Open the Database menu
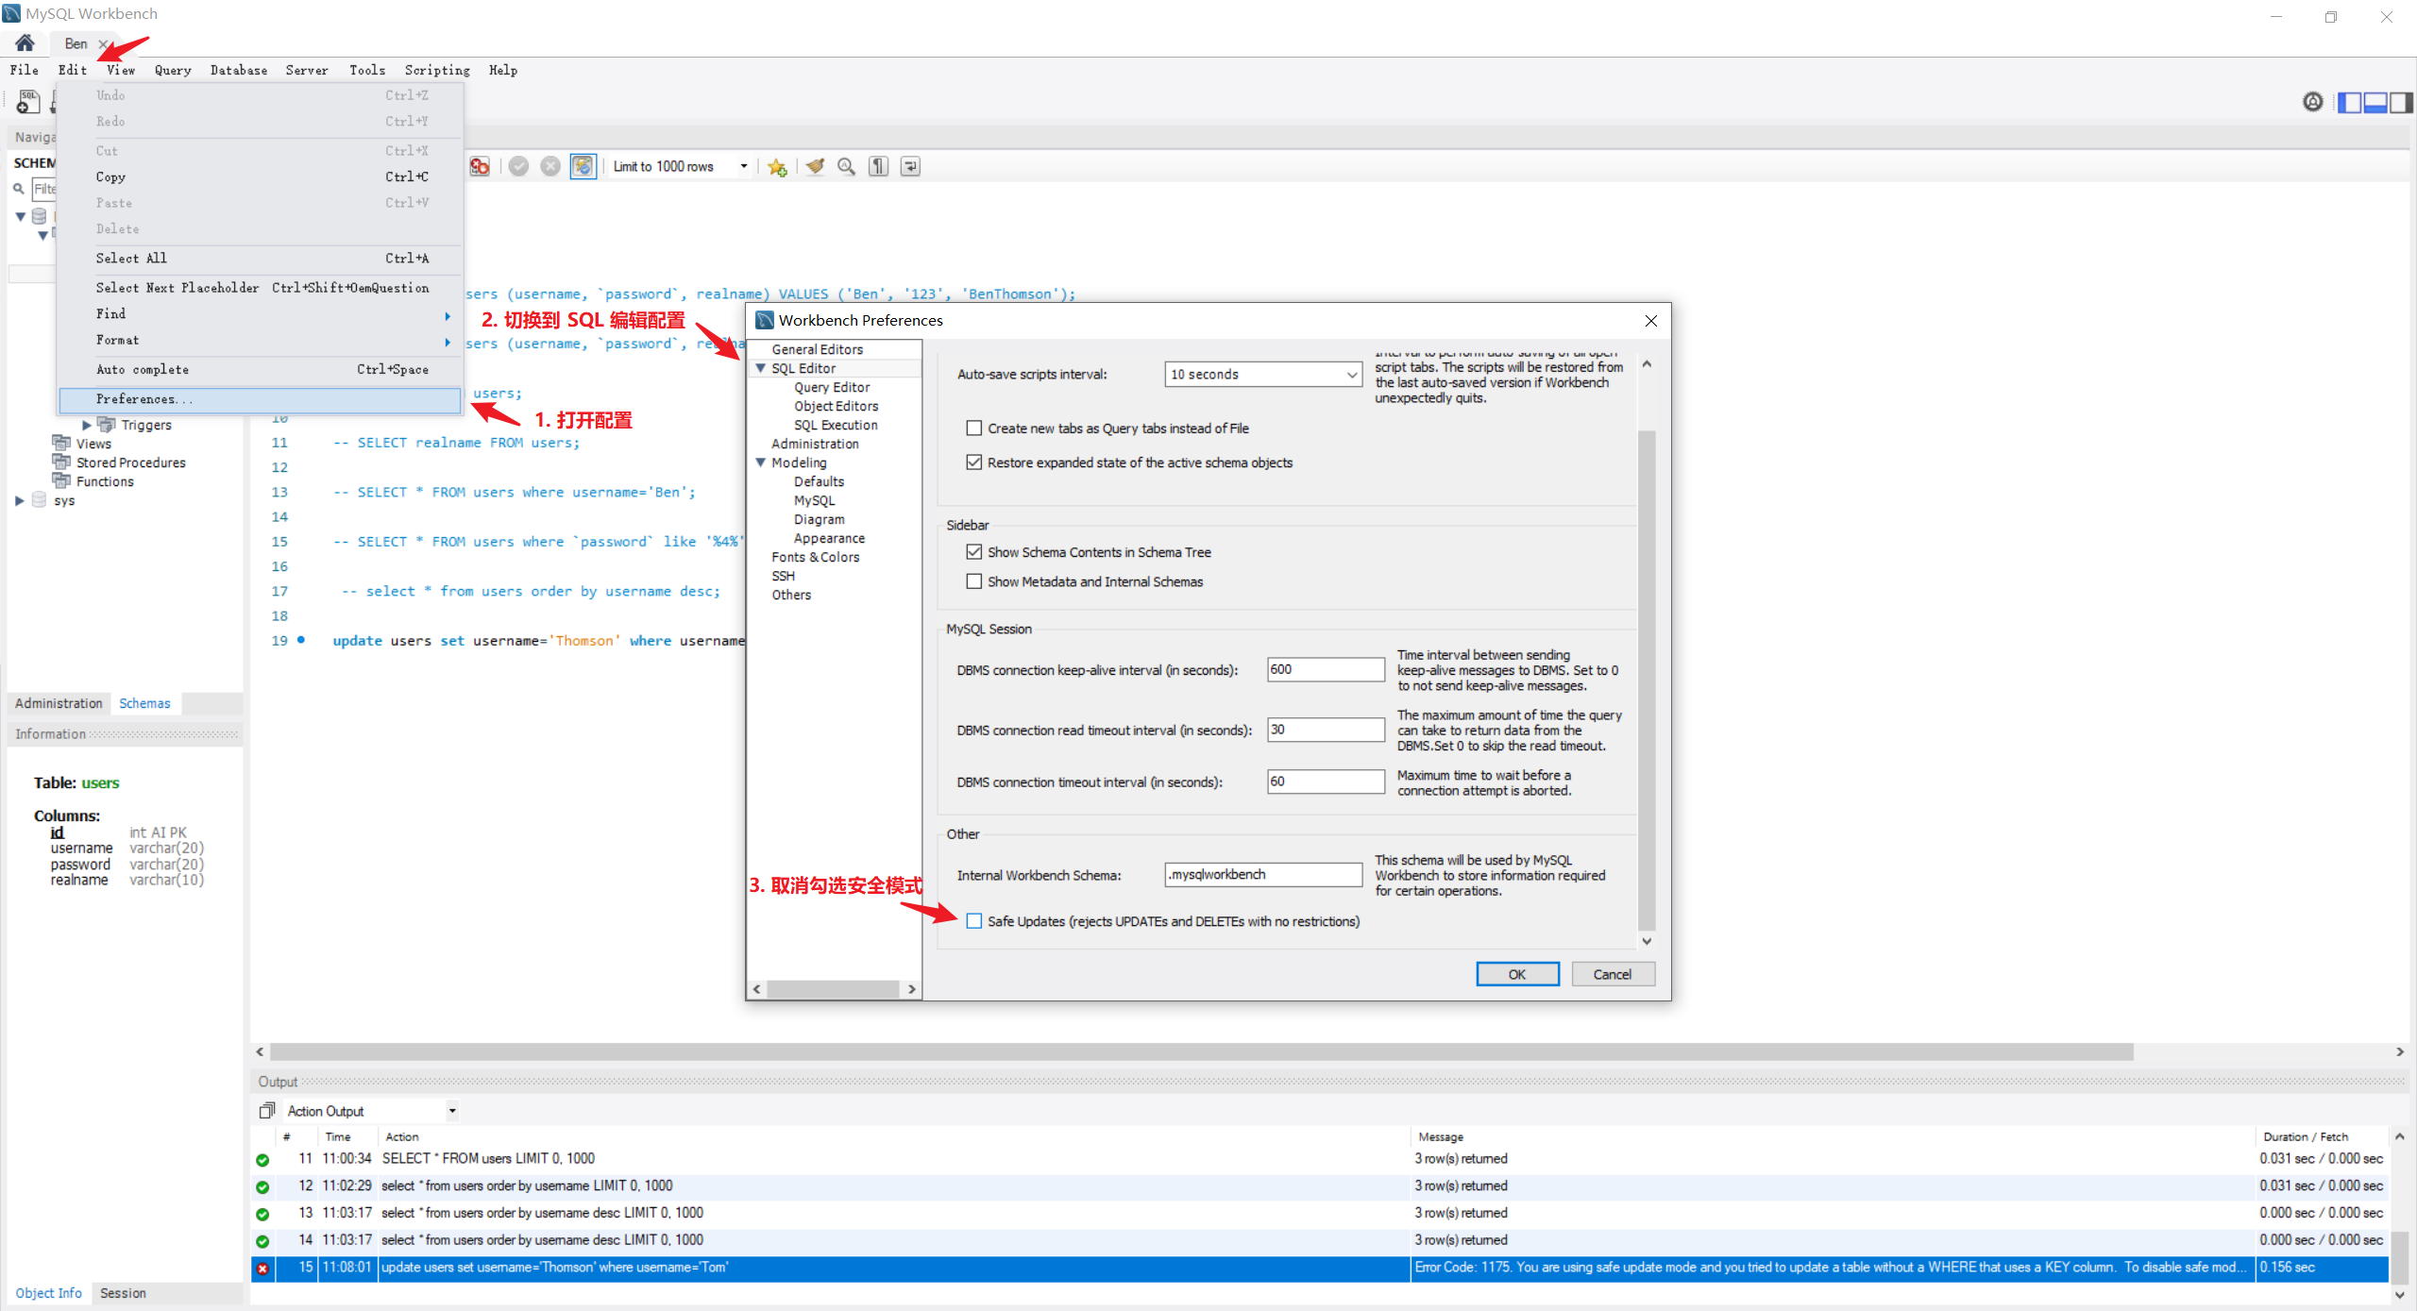 [x=239, y=70]
